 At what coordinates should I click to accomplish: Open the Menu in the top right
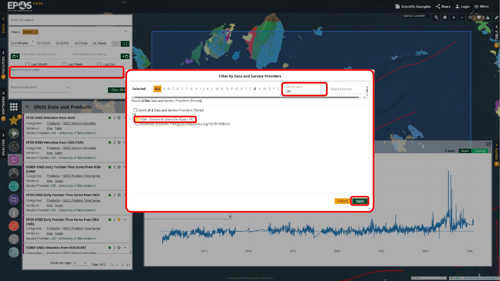pyautogui.click(x=481, y=6)
